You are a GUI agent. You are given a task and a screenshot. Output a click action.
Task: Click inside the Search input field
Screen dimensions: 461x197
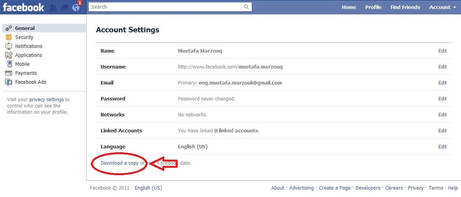pyautogui.click(x=165, y=7)
